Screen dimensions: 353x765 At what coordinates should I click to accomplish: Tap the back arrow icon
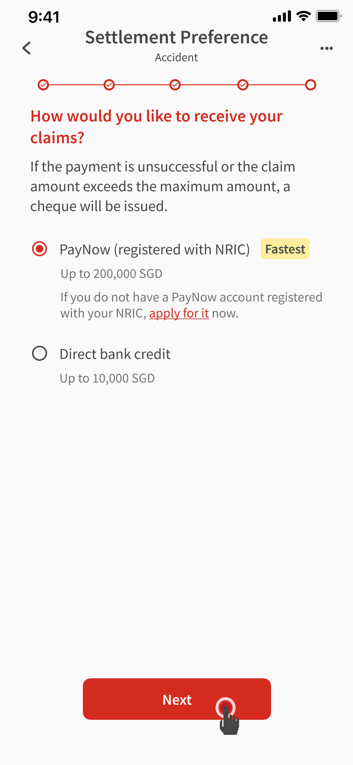[27, 48]
